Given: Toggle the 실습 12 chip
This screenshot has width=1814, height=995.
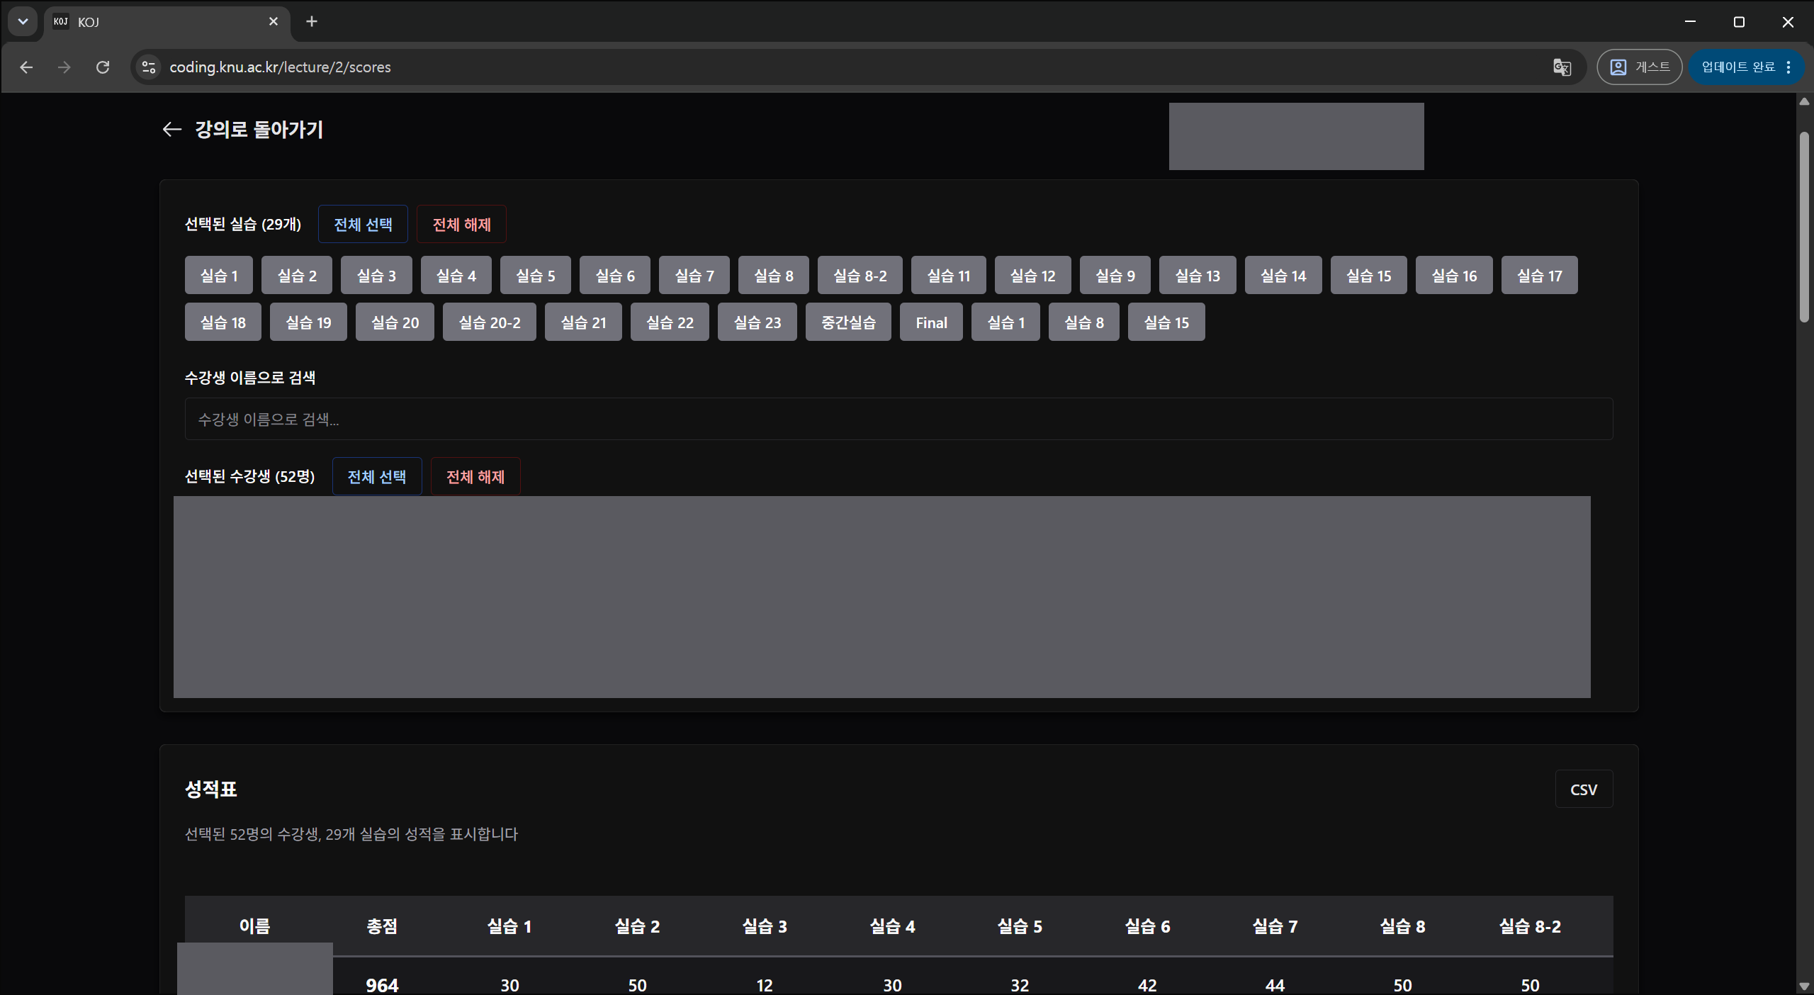Looking at the screenshot, I should pyautogui.click(x=1032, y=276).
